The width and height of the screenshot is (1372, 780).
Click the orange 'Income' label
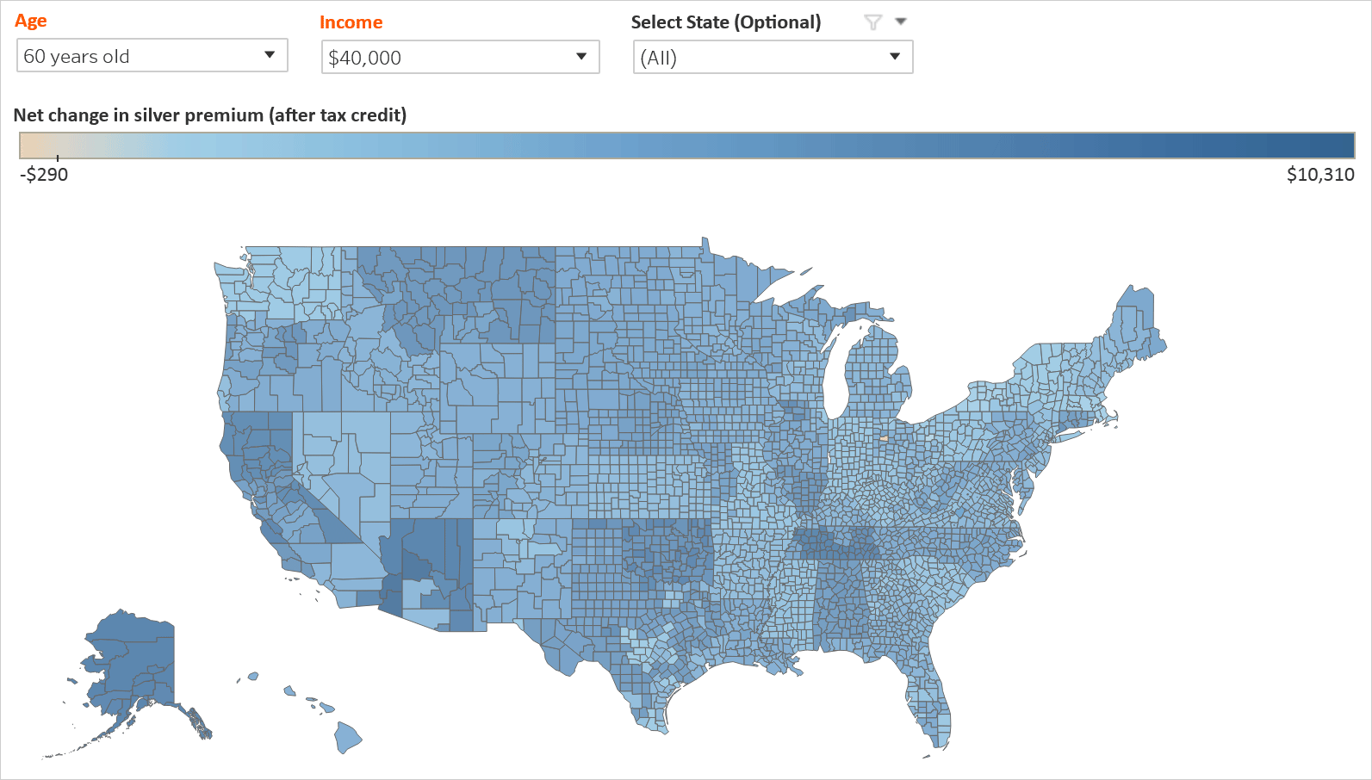point(351,22)
